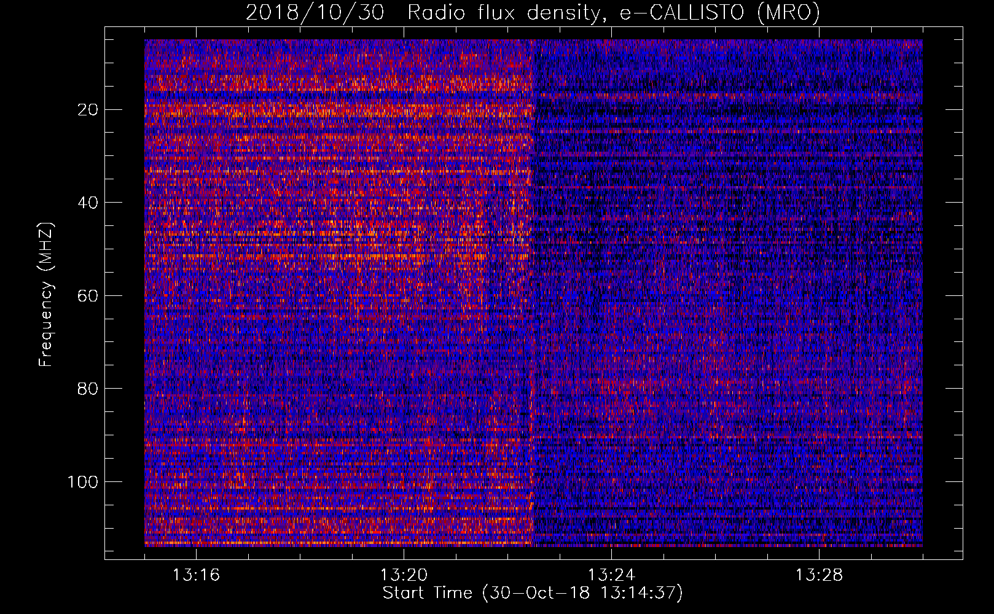Viewport: 994px width, 614px height.
Task: Click the 13:24 time tick label
Action: 611,575
